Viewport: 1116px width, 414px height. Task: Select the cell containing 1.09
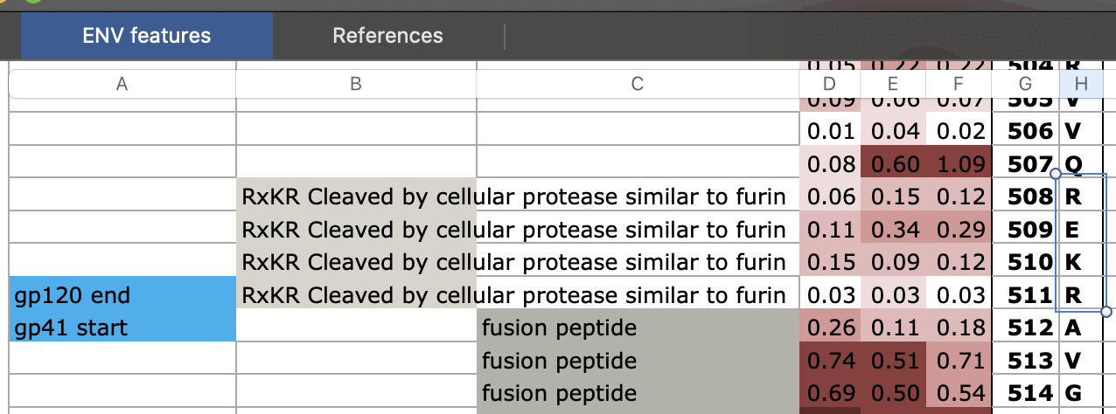959,163
